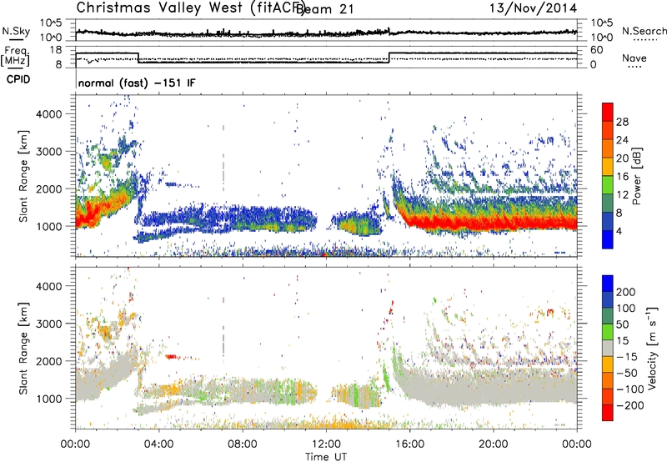
Task: Click the power colorbar blue segment near 4
Action: [608, 240]
